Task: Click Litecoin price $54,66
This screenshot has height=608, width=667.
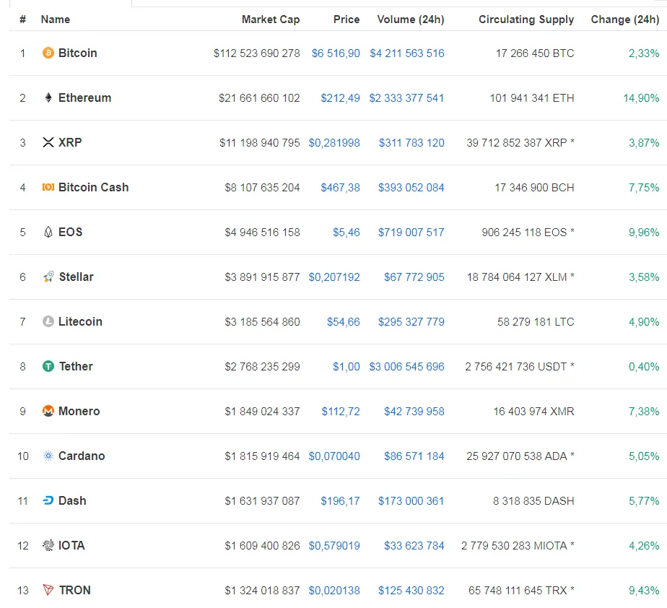Action: [343, 321]
